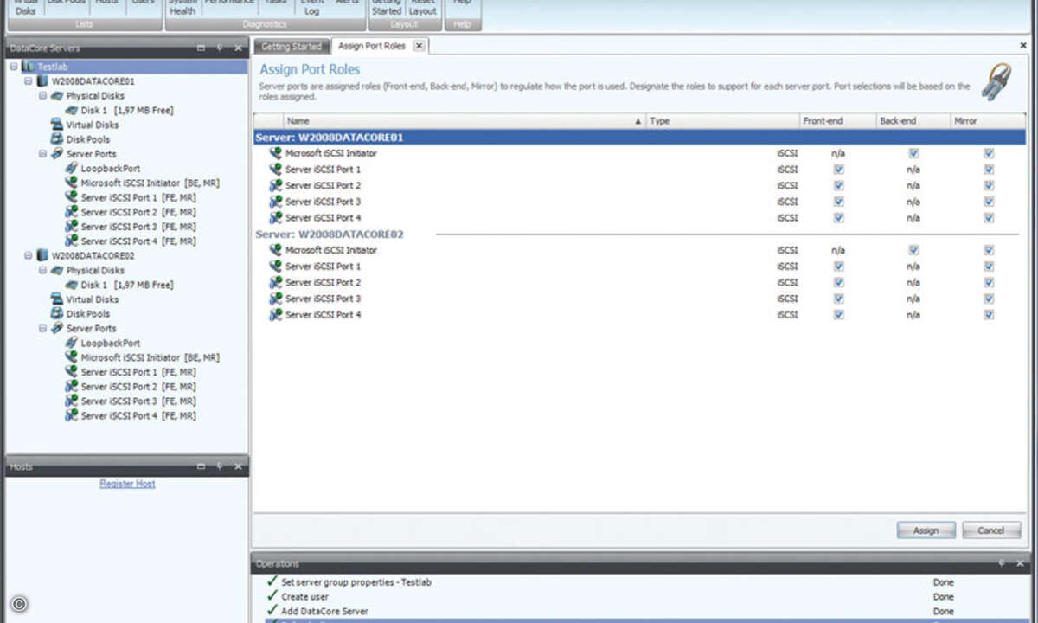Image resolution: width=1038 pixels, height=623 pixels.
Task: Close the Operations panel
Action: [x=1020, y=563]
